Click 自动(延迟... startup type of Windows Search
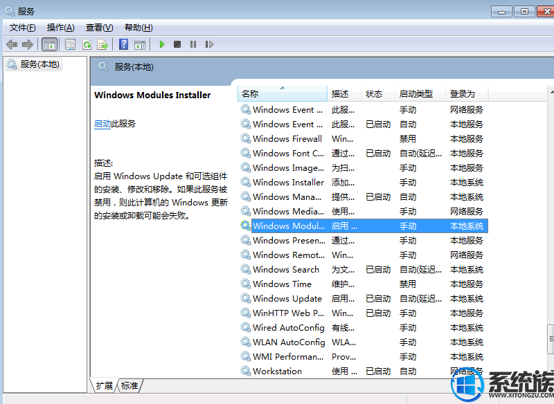Screen dimensions: 554x404 (x=420, y=270)
